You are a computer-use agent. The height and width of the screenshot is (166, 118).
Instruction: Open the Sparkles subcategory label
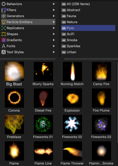click(x=74, y=46)
